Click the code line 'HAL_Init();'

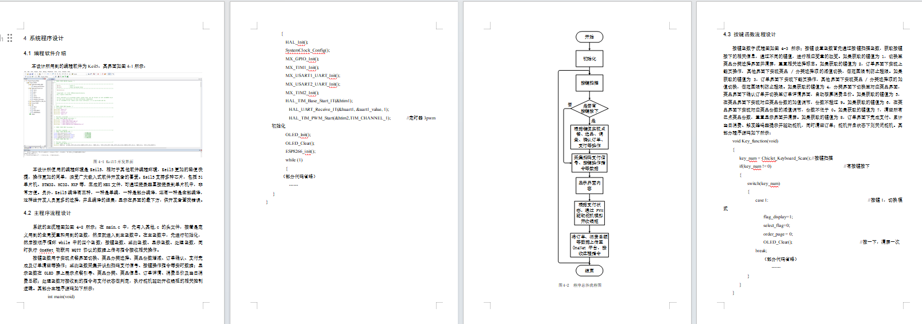tap(296, 42)
